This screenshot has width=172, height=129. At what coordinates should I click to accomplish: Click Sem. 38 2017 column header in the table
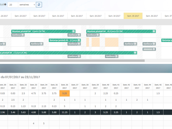85,86
